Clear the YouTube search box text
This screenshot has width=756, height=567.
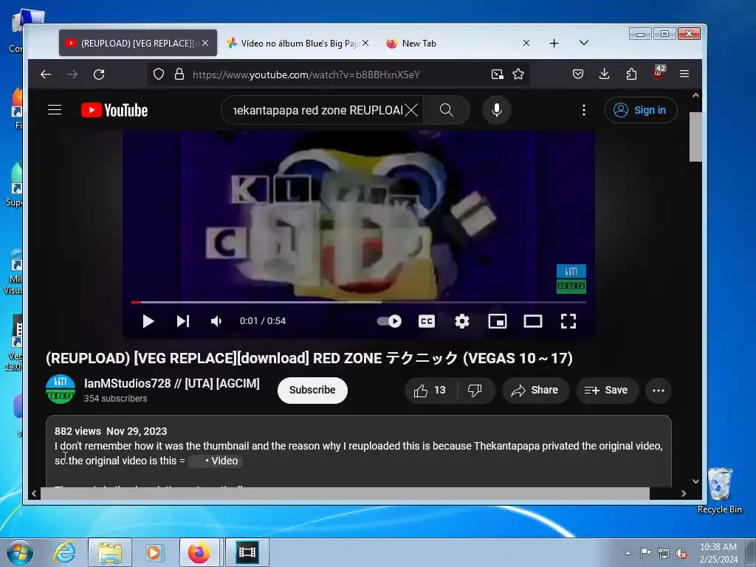pyautogui.click(x=411, y=111)
